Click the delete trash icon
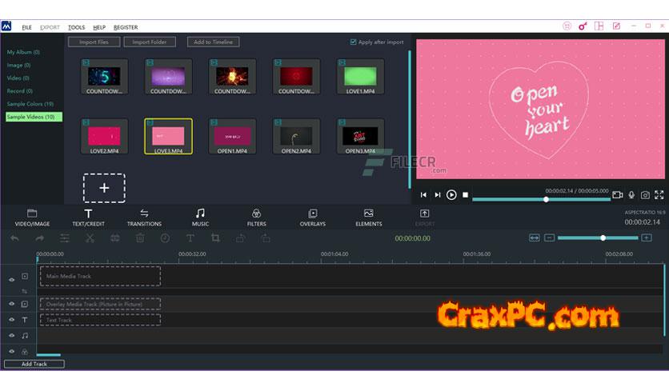This screenshot has width=669, height=387. click(140, 238)
